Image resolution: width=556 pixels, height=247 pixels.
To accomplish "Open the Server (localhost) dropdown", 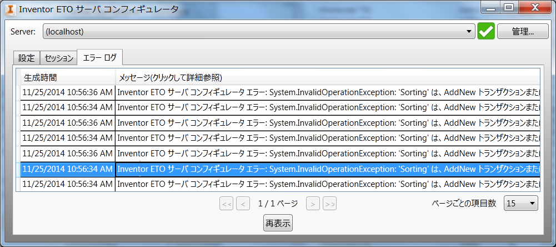I will tap(259, 32).
